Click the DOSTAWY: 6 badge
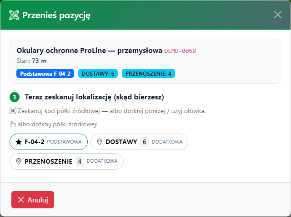This screenshot has width=291, height=217. (x=98, y=73)
